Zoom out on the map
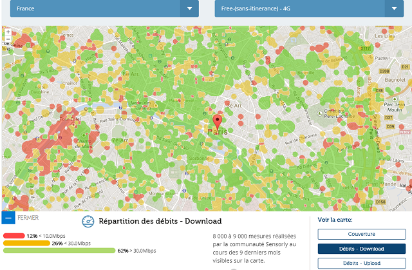The width and height of the screenshot is (412, 270). pyautogui.click(x=7, y=39)
